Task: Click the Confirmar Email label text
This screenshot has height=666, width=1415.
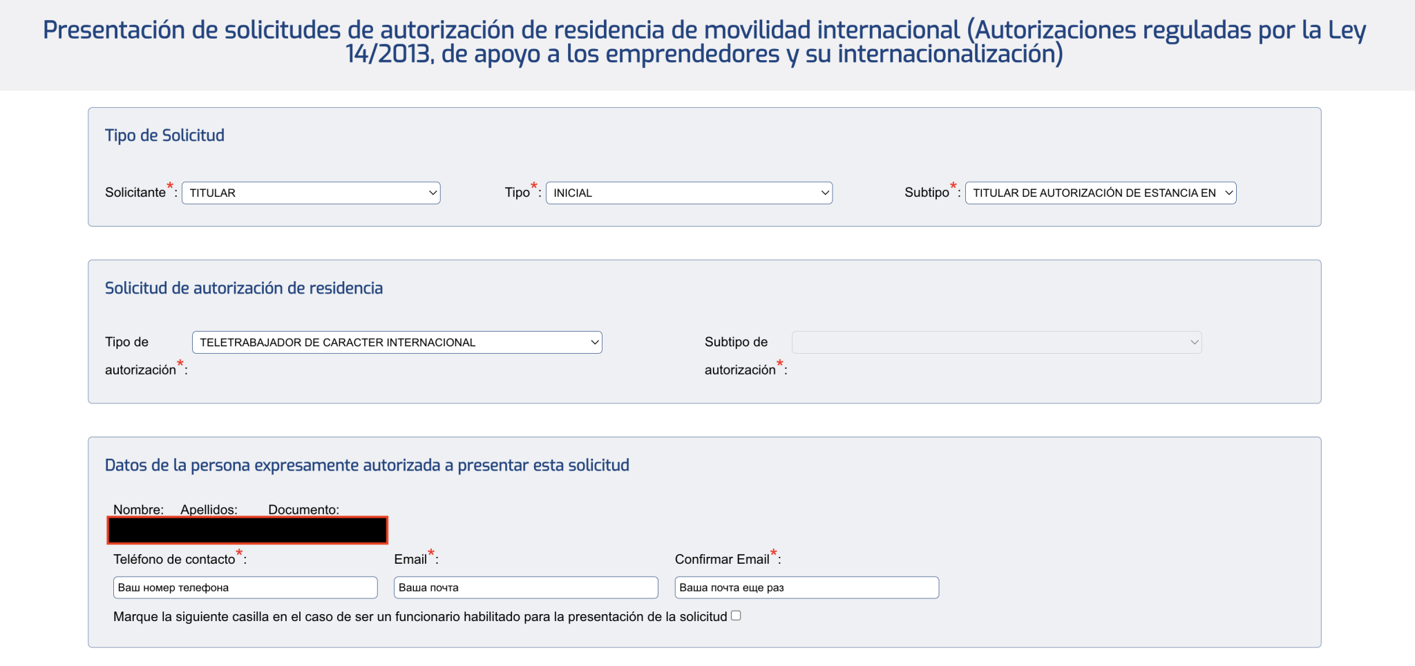Action: pos(722,560)
